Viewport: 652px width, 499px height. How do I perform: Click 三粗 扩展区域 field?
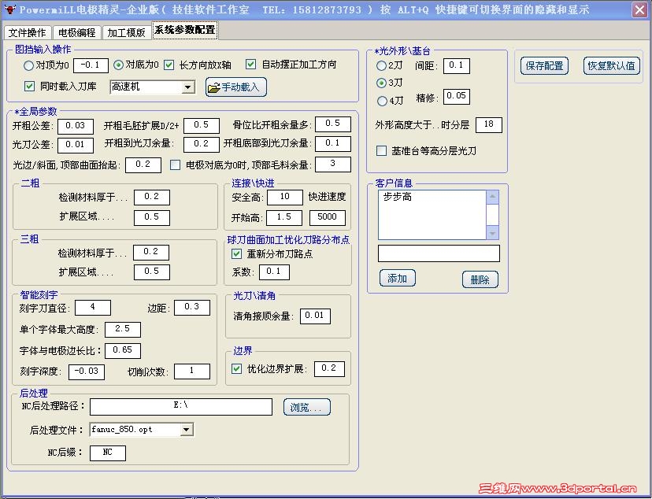152,272
